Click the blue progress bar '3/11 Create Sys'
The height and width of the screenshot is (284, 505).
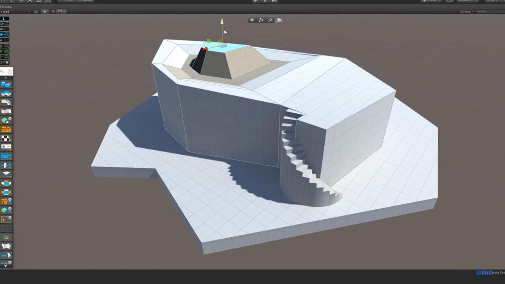490,273
